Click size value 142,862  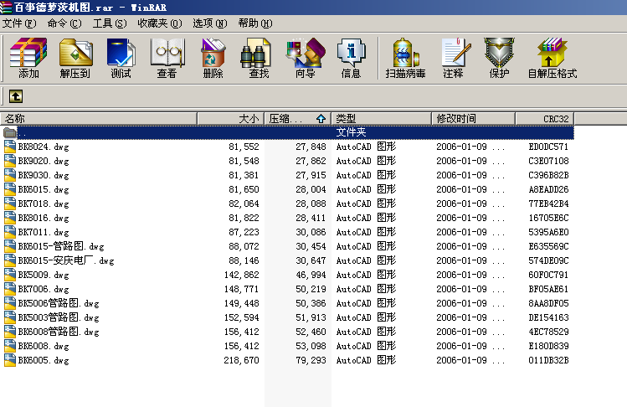coord(242,275)
